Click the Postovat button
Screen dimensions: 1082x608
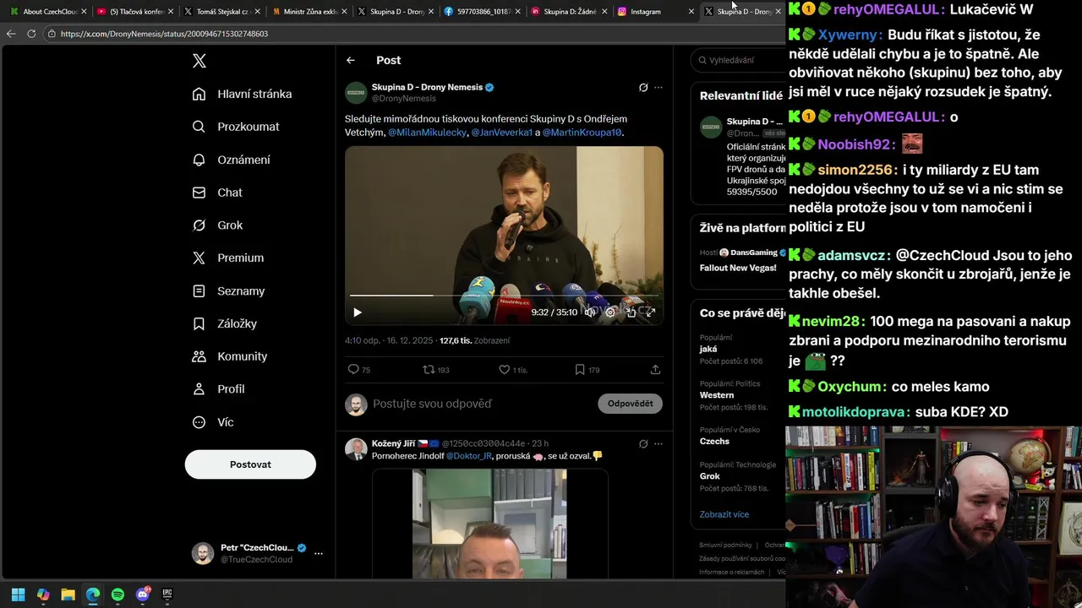(250, 464)
